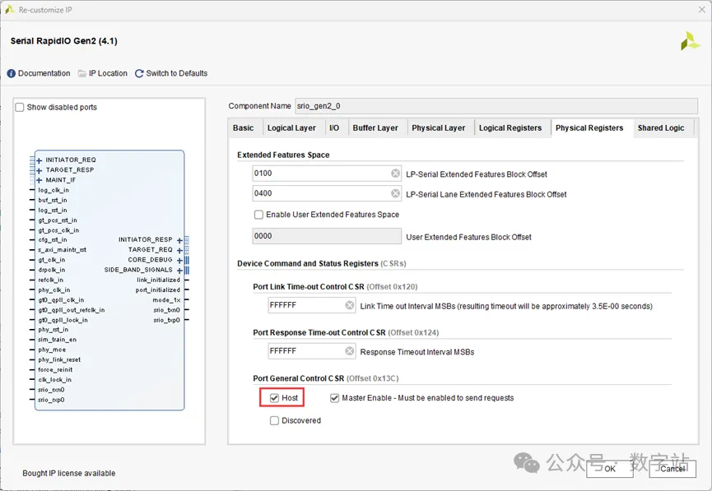712x491 pixels.
Task: Uncheck the Host checkbox
Action: [x=274, y=398]
